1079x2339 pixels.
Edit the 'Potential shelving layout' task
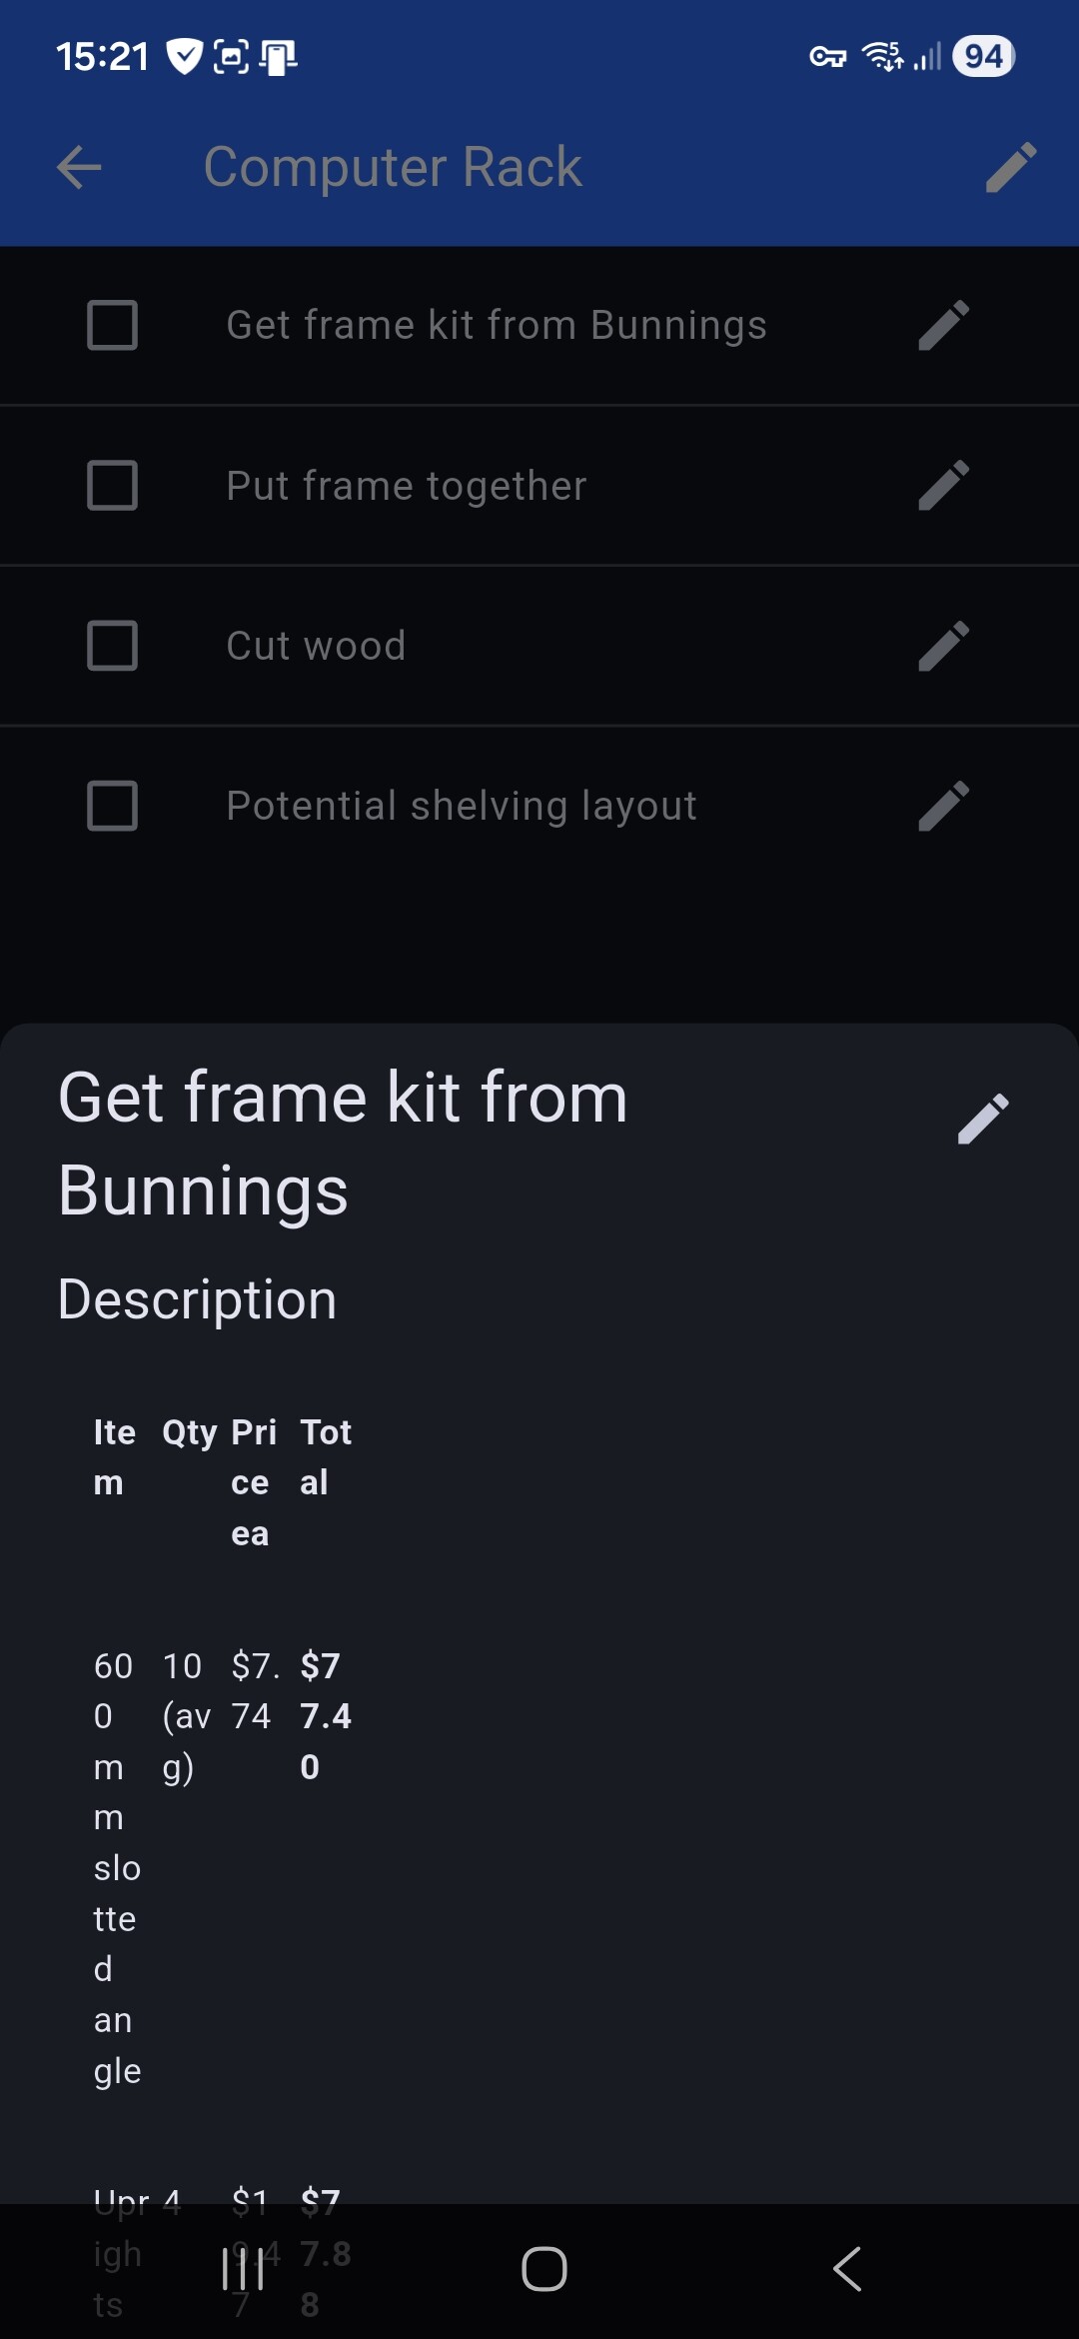point(943,806)
